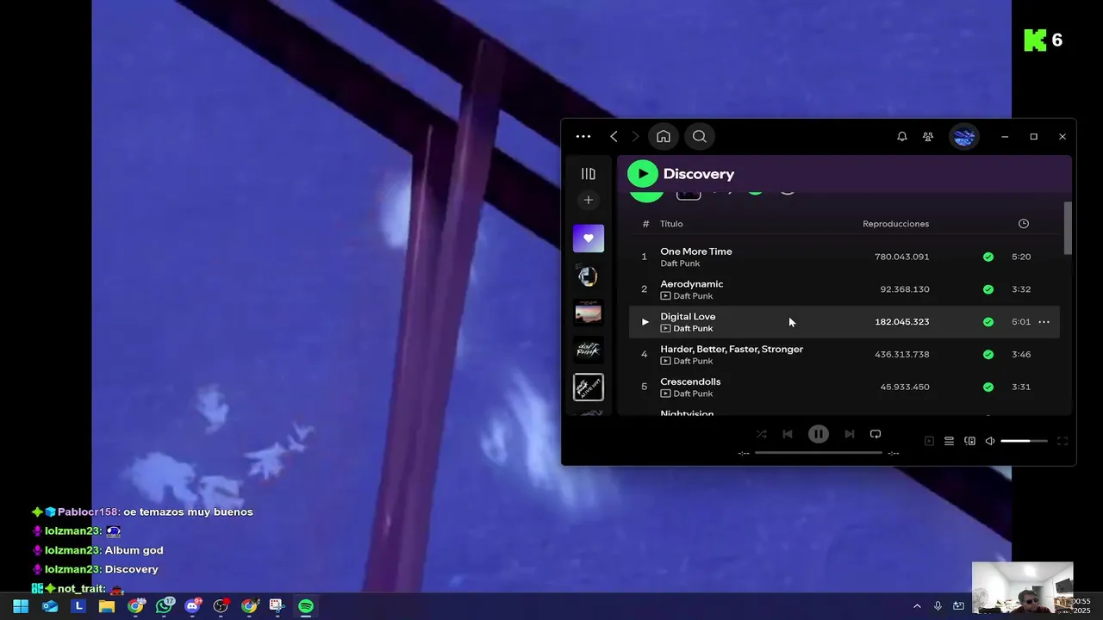Create playlist with the plus button
The image size is (1103, 620).
coord(589,200)
